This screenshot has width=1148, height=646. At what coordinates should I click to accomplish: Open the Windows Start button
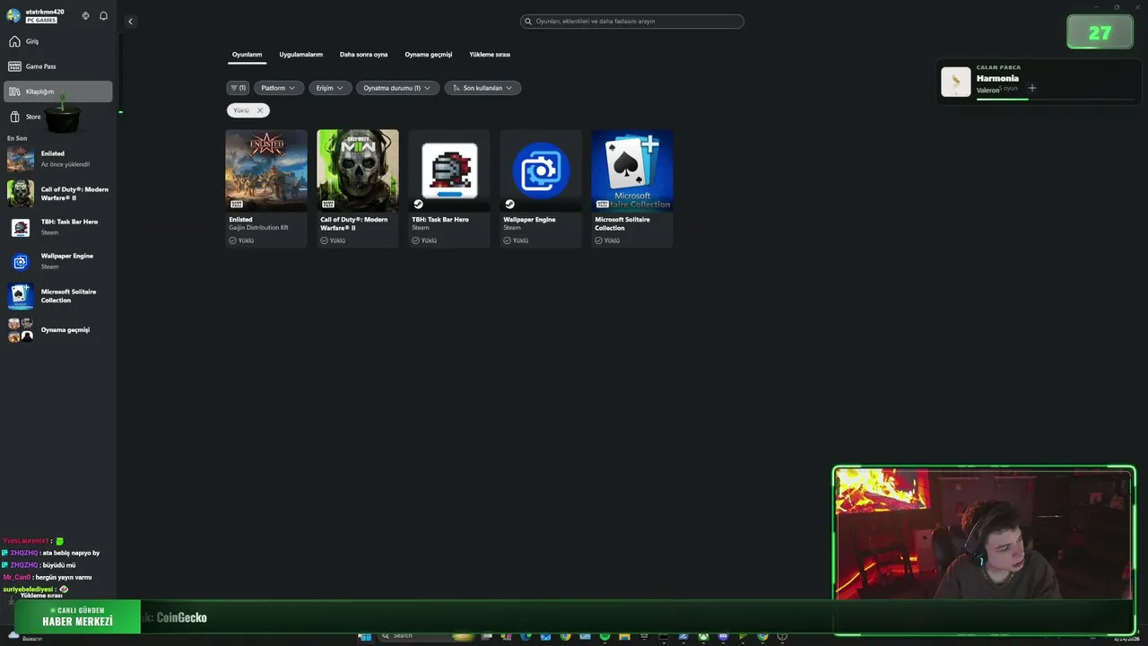point(365,637)
